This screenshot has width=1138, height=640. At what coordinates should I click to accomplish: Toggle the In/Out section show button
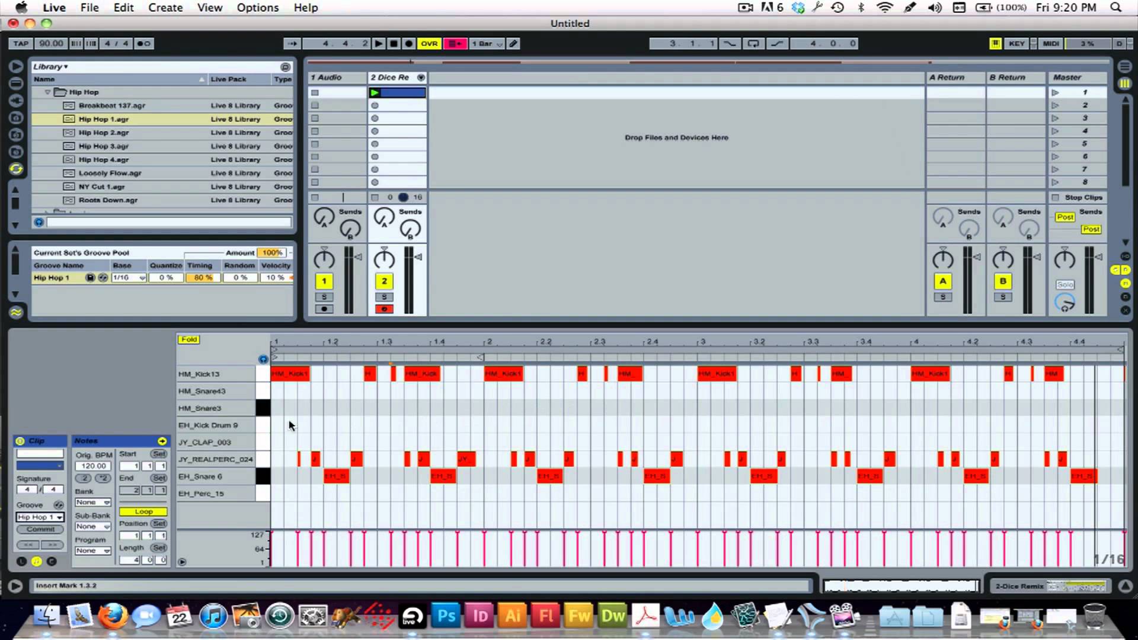(x=1125, y=256)
